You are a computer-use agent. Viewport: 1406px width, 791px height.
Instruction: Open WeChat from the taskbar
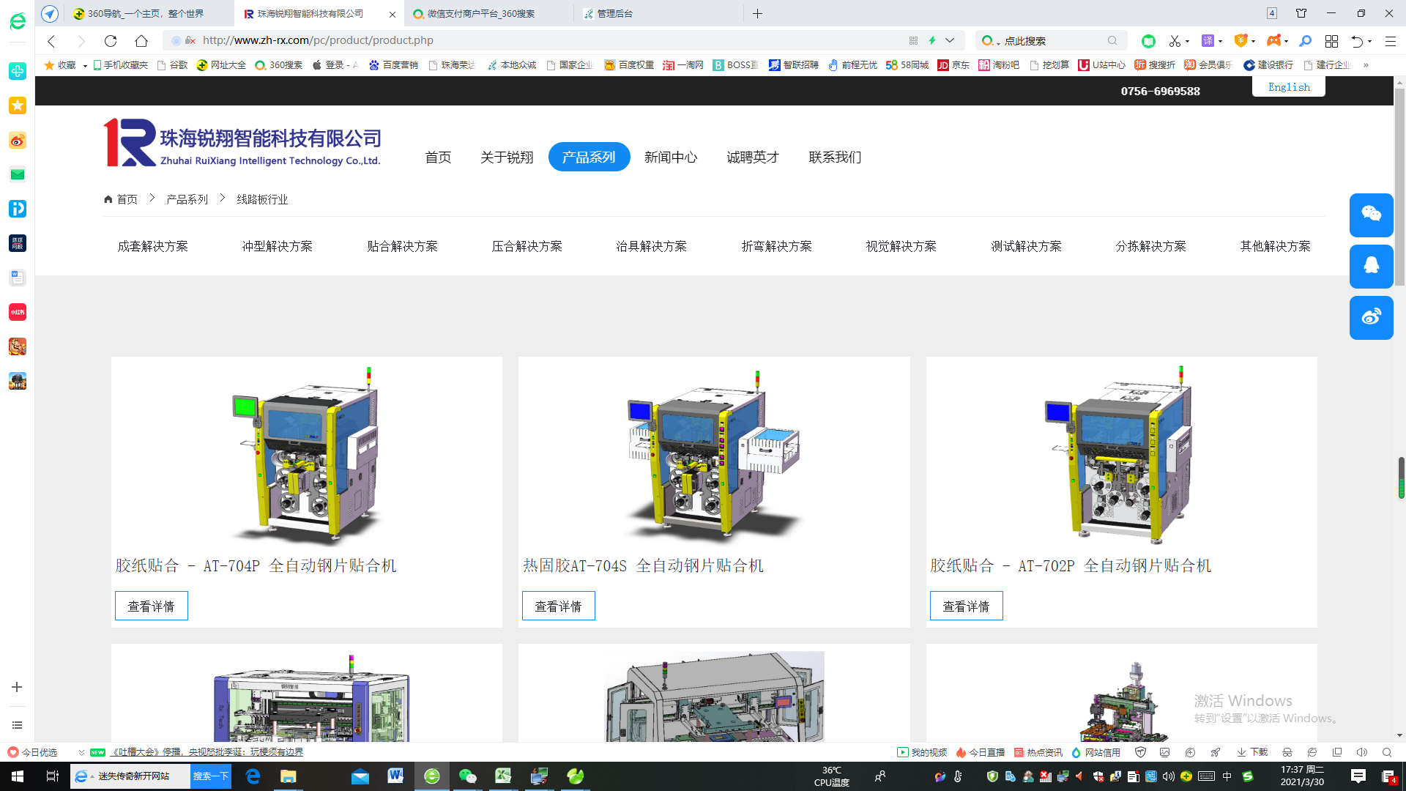tap(467, 776)
